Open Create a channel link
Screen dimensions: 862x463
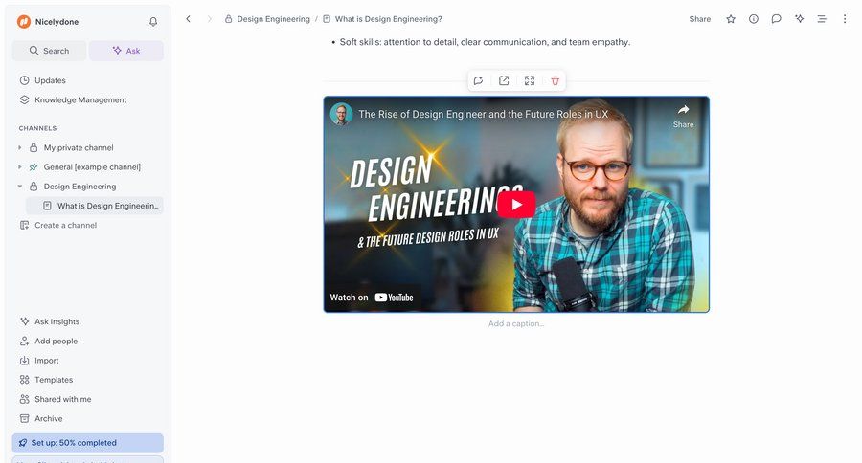click(x=65, y=226)
